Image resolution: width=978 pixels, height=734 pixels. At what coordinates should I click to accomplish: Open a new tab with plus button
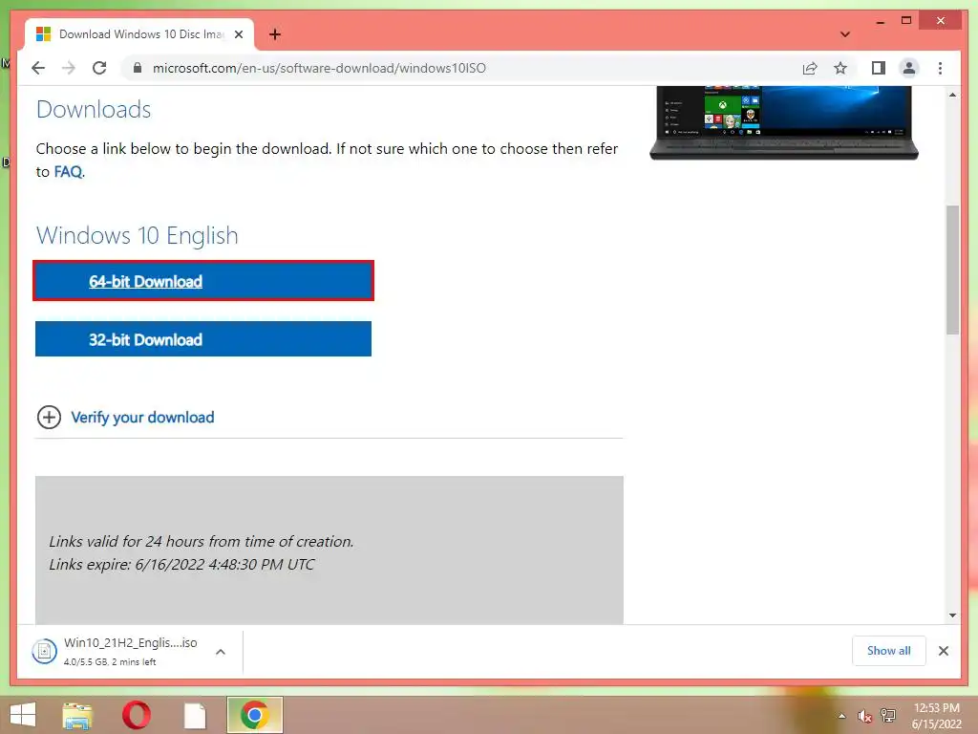coord(275,34)
